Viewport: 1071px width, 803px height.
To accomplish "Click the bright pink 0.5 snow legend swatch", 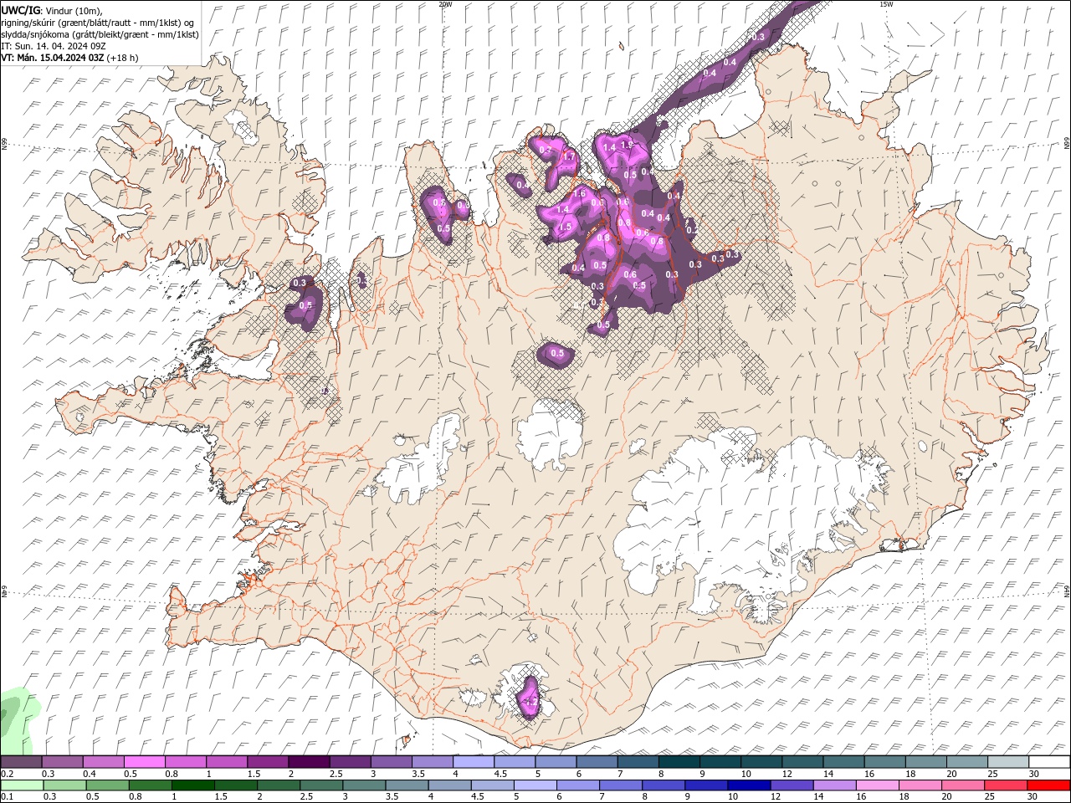I will pos(145,762).
